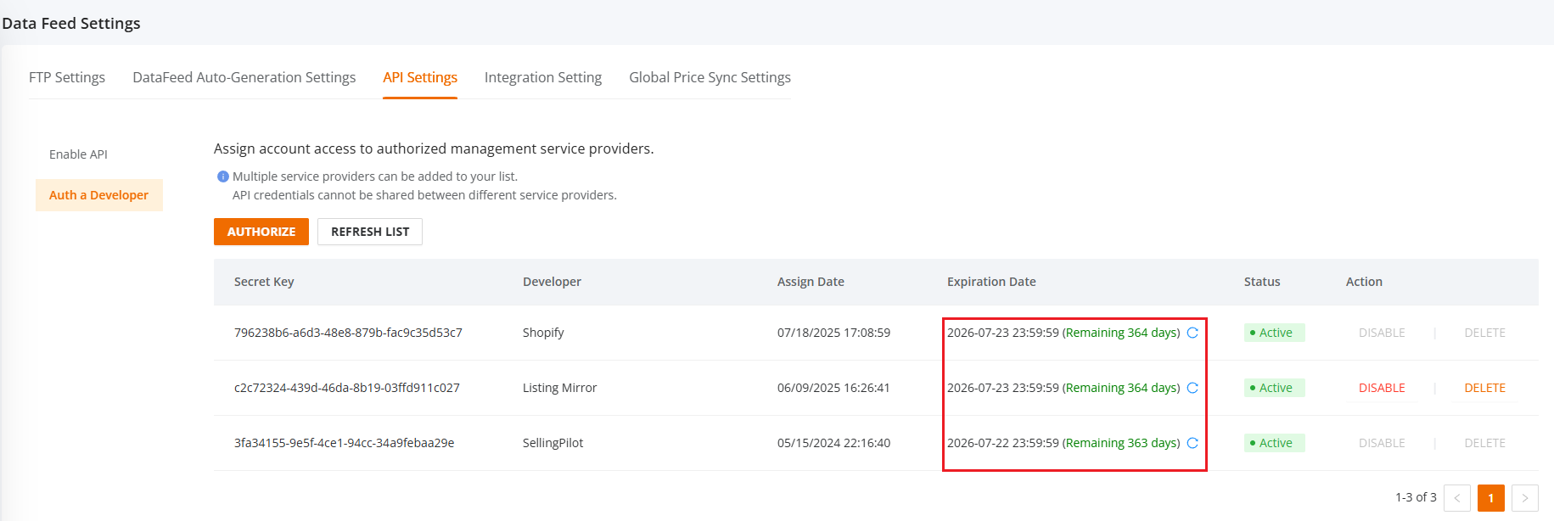The width and height of the screenshot is (1554, 521).
Task: Delete the Listing Mirror API key
Action: click(x=1484, y=388)
